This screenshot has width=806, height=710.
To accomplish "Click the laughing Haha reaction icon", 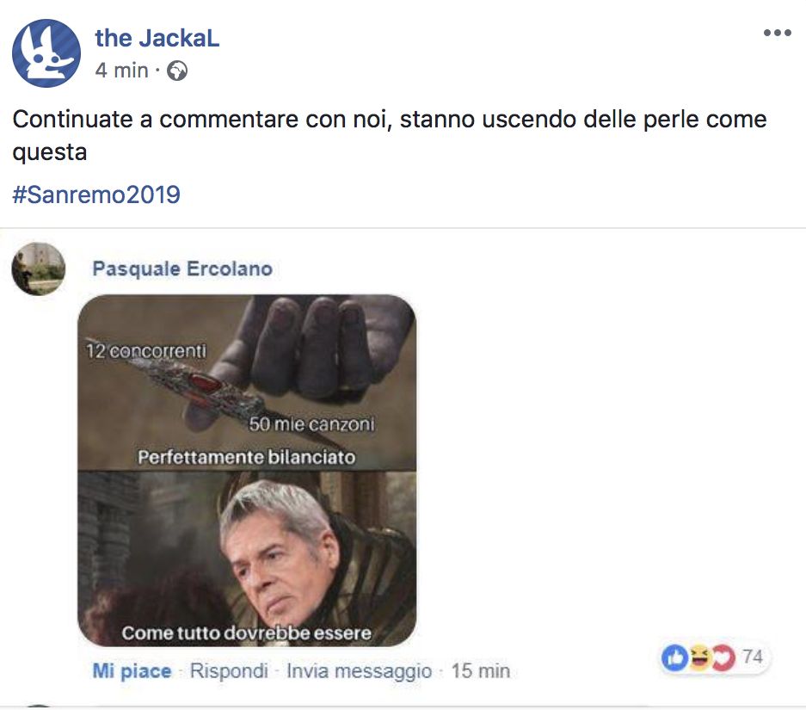I will coord(699,658).
